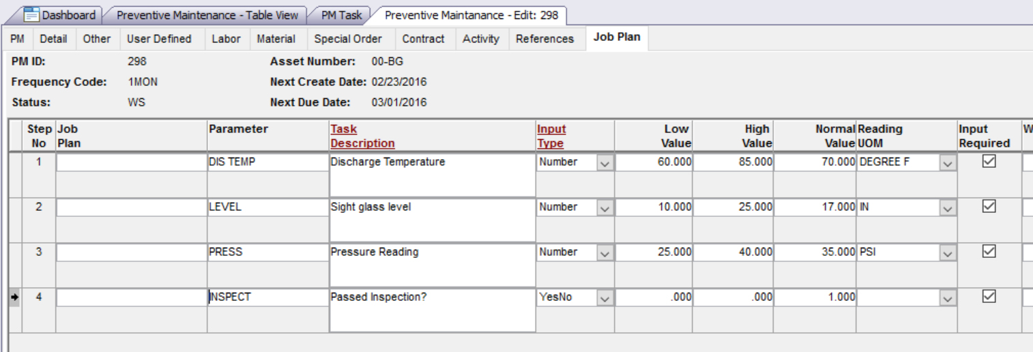Viewport: 1033px width, 352px height.
Task: Toggle Input Required checkbox for LEVEL step
Action: [x=989, y=207]
